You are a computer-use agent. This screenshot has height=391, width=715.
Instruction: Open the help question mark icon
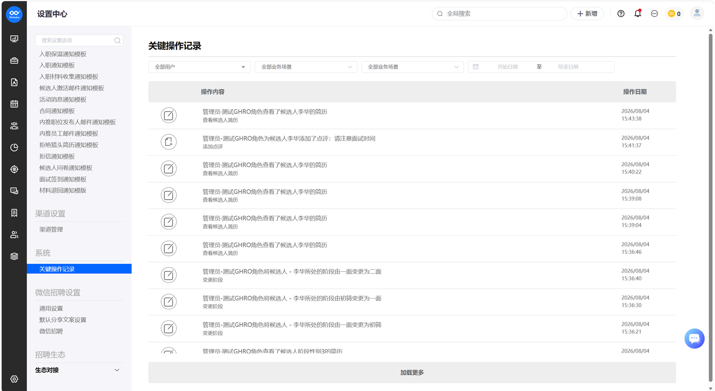point(621,14)
